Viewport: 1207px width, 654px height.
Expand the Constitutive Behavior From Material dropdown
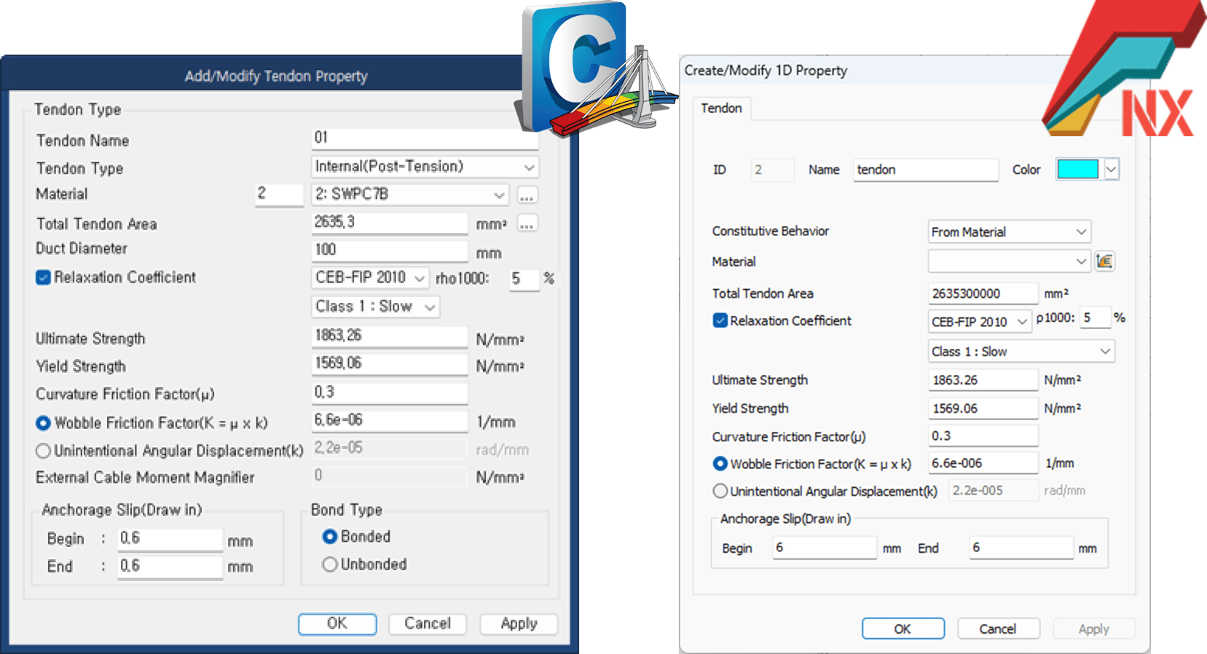tap(1008, 232)
